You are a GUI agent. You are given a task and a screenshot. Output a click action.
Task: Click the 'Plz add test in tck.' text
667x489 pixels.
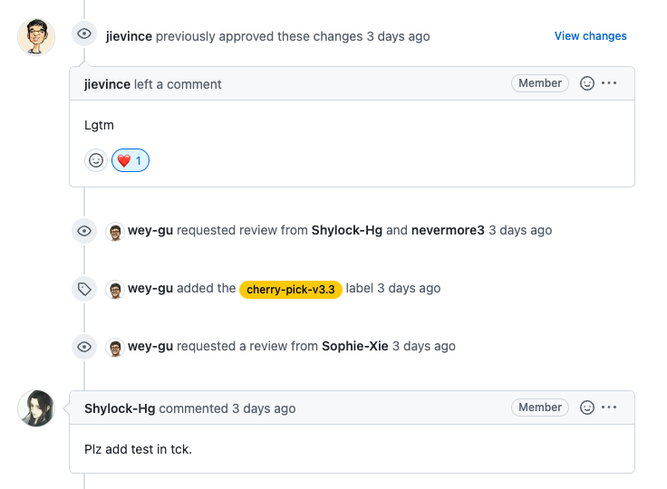[139, 449]
